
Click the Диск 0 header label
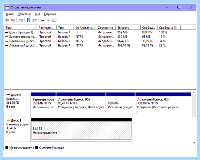[16, 95]
